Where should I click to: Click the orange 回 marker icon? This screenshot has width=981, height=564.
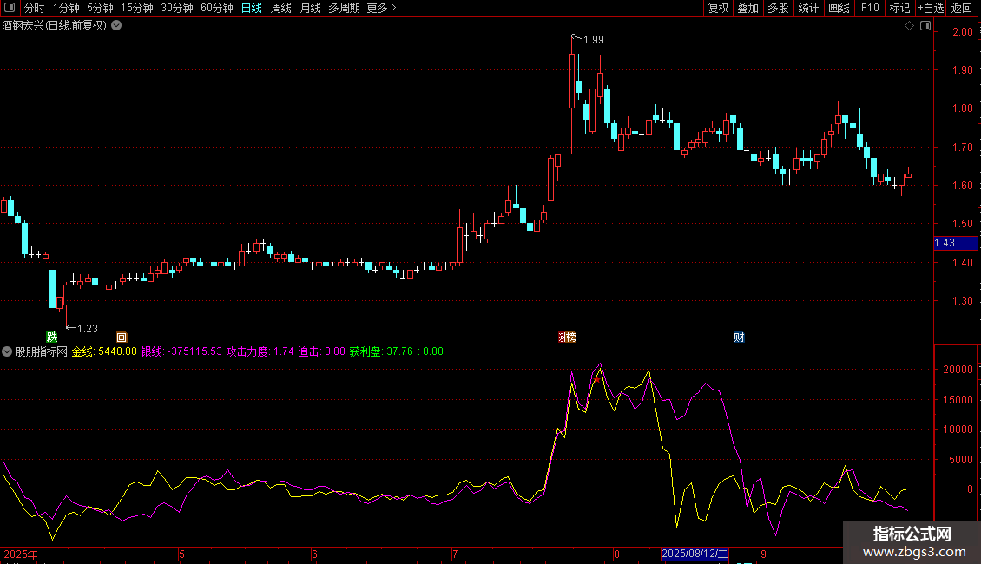(x=122, y=337)
